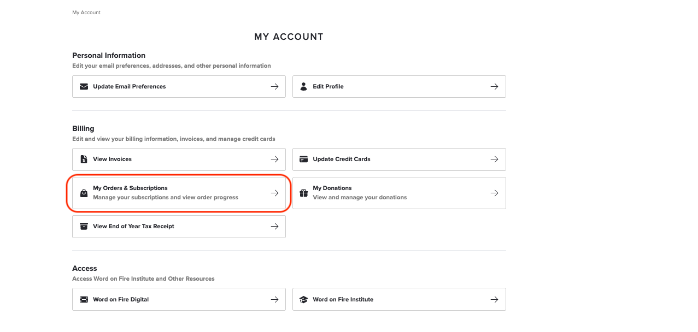Click the film icon for Word on Fire Digital
The image size is (698, 332).
[x=84, y=299]
